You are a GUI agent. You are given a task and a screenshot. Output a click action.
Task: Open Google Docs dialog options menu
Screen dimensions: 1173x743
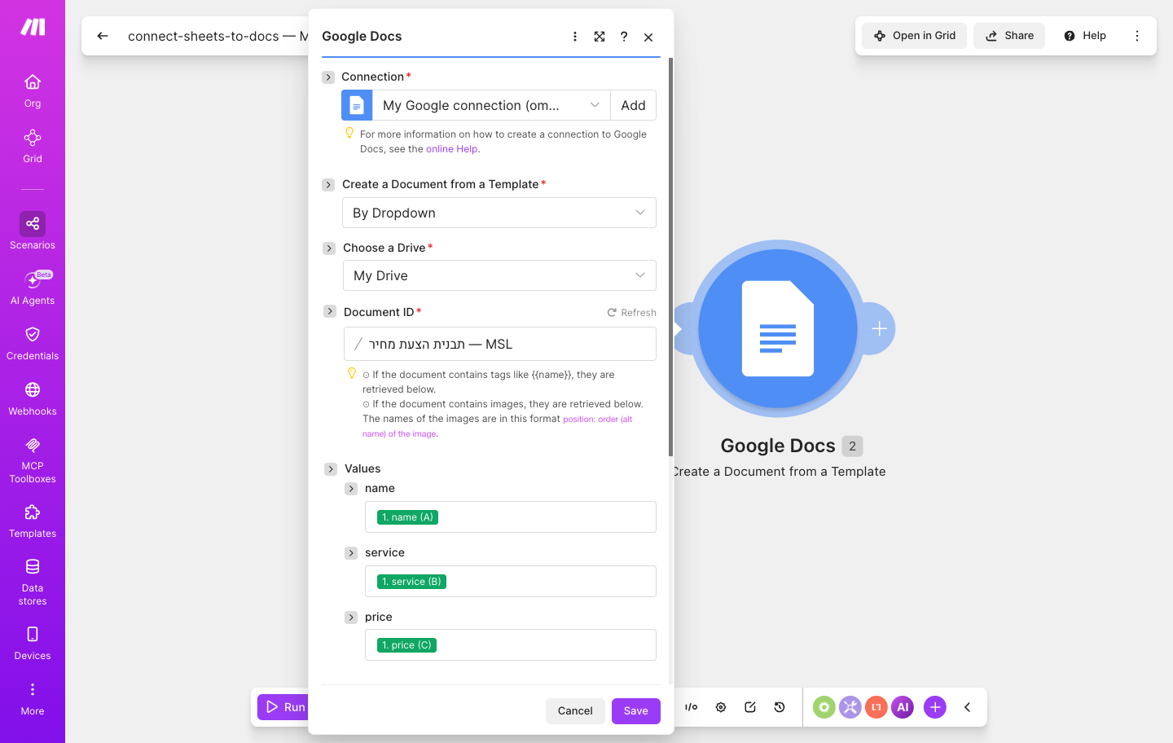pyautogui.click(x=575, y=37)
